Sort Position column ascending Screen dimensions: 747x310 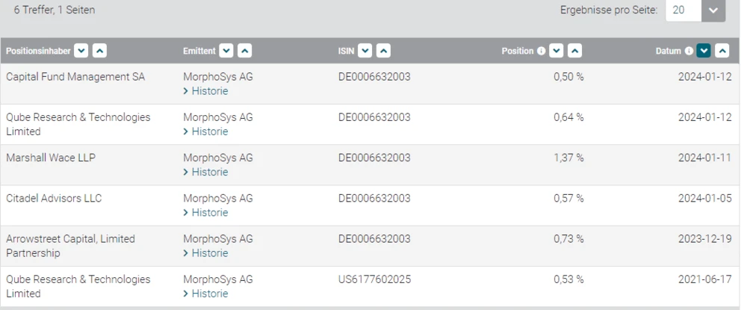[574, 51]
